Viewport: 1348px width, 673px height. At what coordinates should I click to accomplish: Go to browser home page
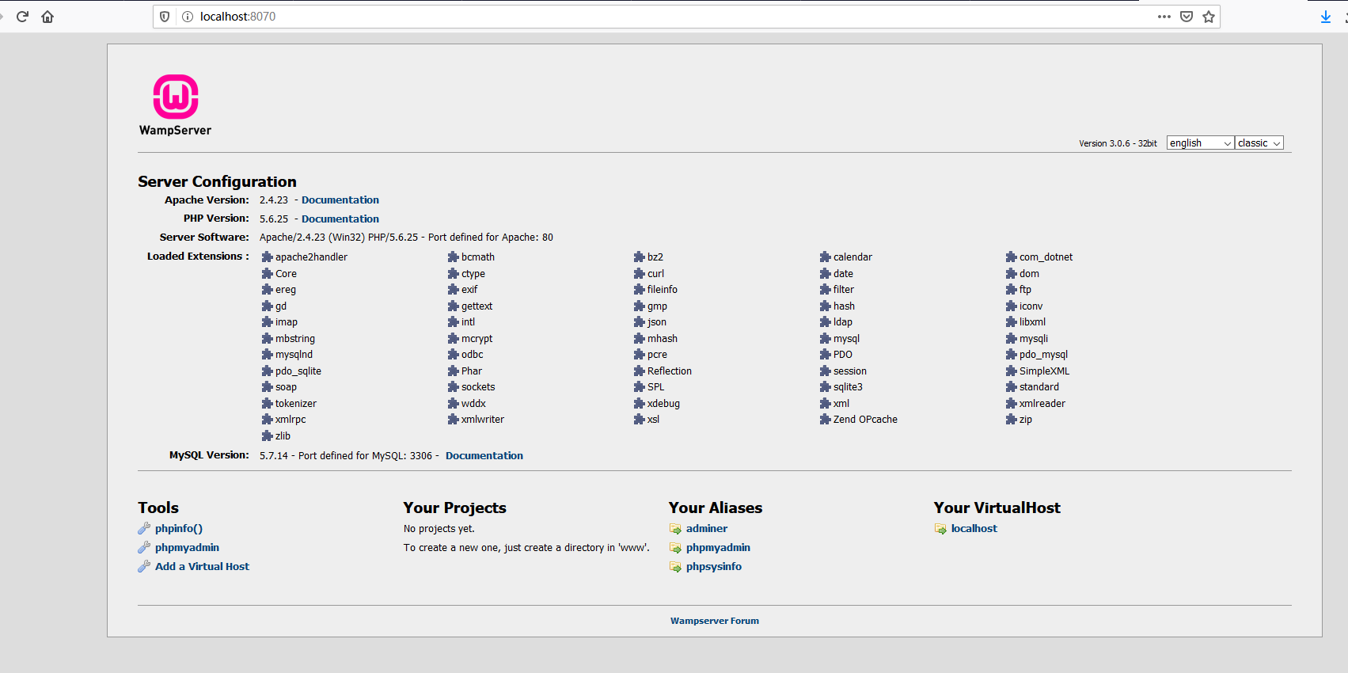(47, 17)
